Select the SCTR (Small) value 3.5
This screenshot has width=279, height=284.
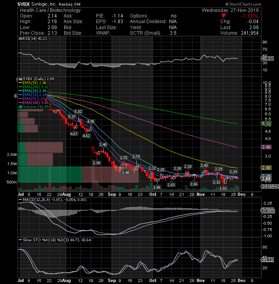(x=173, y=33)
